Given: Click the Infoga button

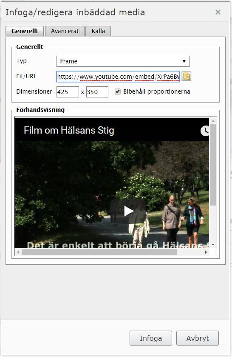Looking at the screenshot, I should (151, 338).
